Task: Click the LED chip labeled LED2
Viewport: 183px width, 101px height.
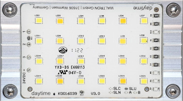Action: 39,21
